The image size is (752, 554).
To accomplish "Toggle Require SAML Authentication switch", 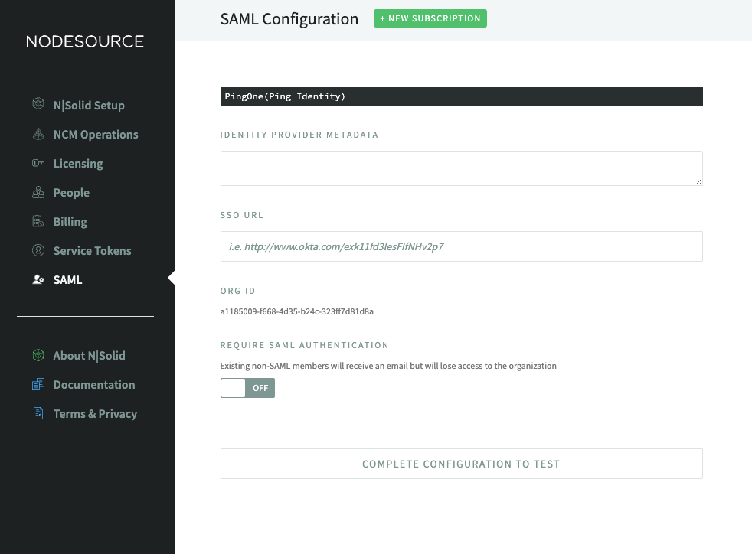I will pos(247,388).
